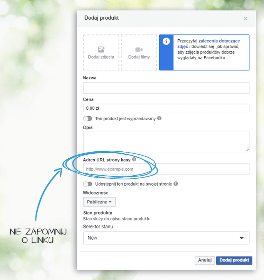Click the Anuluj button

coord(205,260)
